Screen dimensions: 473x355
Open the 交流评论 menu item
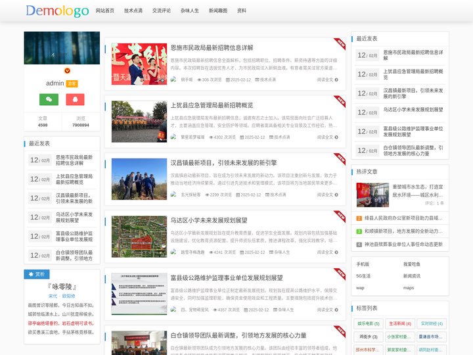point(162,11)
